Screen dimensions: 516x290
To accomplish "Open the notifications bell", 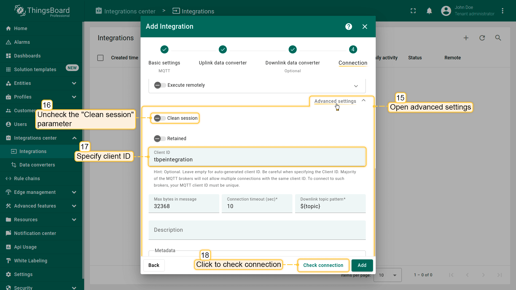I will tap(429, 11).
